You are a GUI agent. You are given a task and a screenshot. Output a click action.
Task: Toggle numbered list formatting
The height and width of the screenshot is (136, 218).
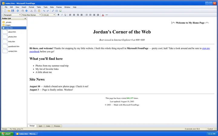coord(87,15)
